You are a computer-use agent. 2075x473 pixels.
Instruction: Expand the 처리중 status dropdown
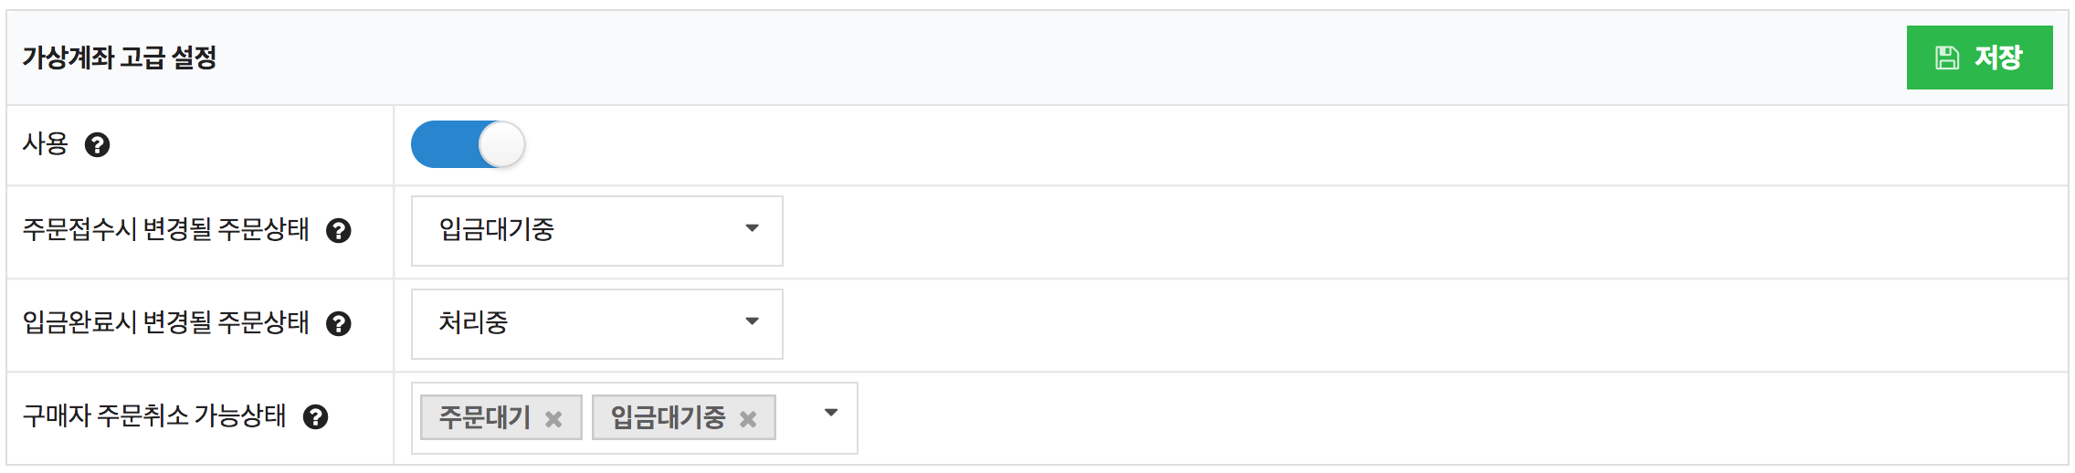click(x=596, y=323)
